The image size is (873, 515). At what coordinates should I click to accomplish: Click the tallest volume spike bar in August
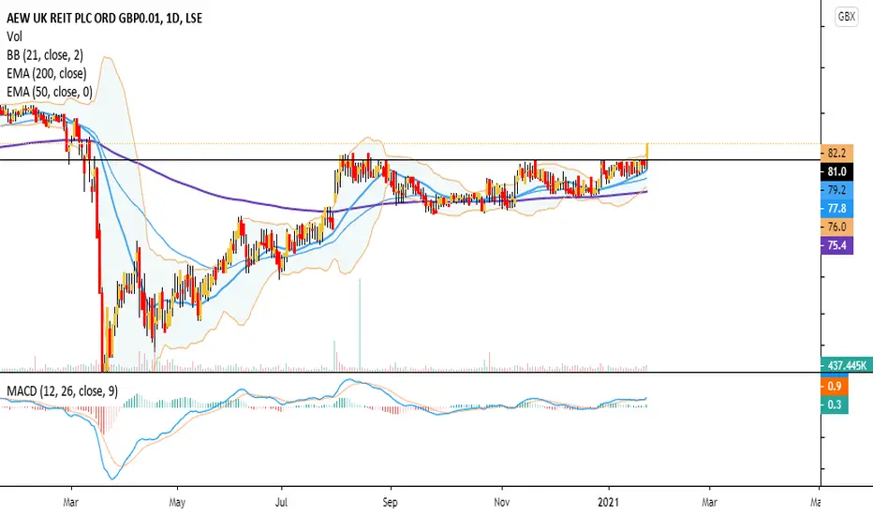(360, 324)
